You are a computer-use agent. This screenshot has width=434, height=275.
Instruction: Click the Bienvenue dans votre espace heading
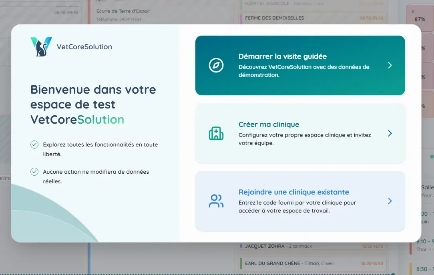click(x=93, y=104)
